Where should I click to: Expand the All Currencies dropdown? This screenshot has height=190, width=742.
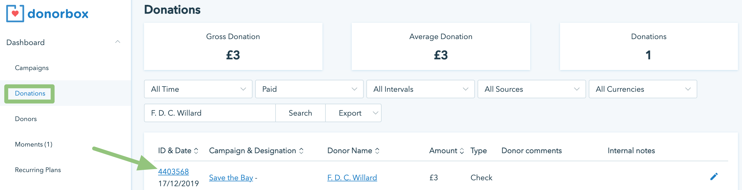(643, 89)
